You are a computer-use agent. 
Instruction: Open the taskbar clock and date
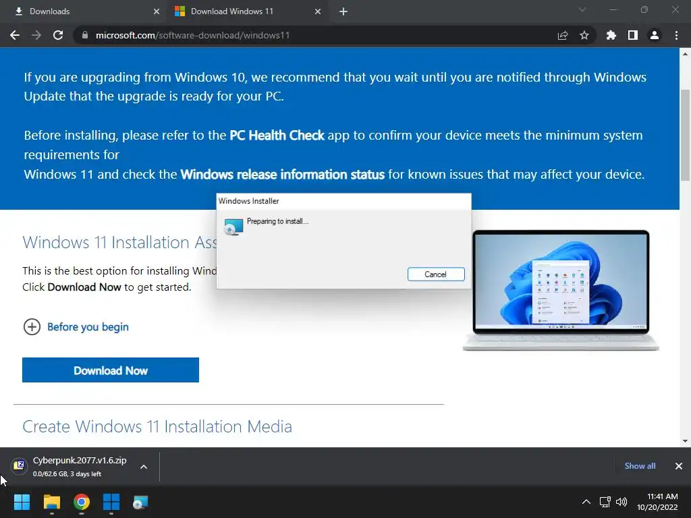[x=657, y=502]
